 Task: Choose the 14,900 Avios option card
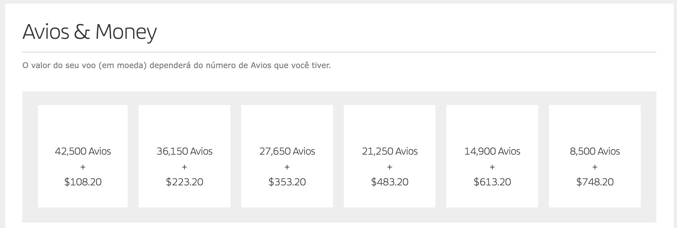492,156
